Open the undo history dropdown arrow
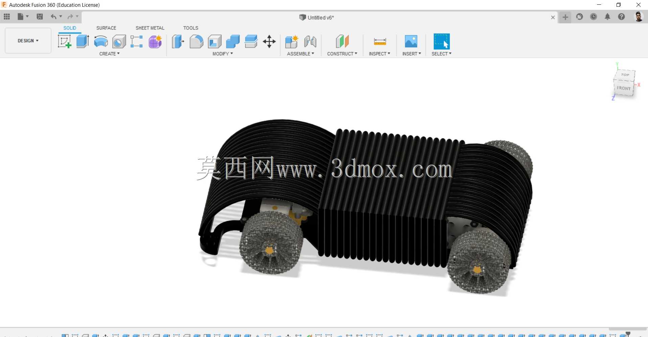The width and height of the screenshot is (648, 337). pyautogui.click(x=61, y=17)
